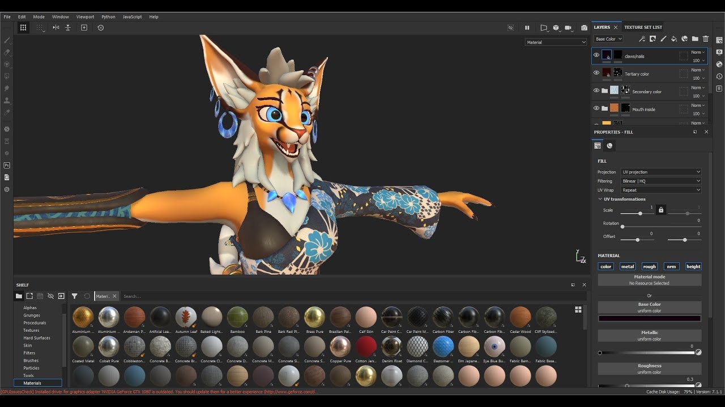Click the camera screenshot icon
This screenshot has height=407, width=725.
pyautogui.click(x=584, y=27)
